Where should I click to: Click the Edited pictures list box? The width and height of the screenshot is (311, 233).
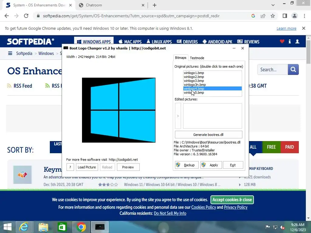pyautogui.click(x=212, y=116)
